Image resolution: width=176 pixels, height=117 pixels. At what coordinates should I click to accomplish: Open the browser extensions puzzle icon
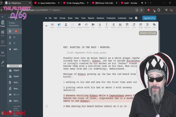point(159,10)
